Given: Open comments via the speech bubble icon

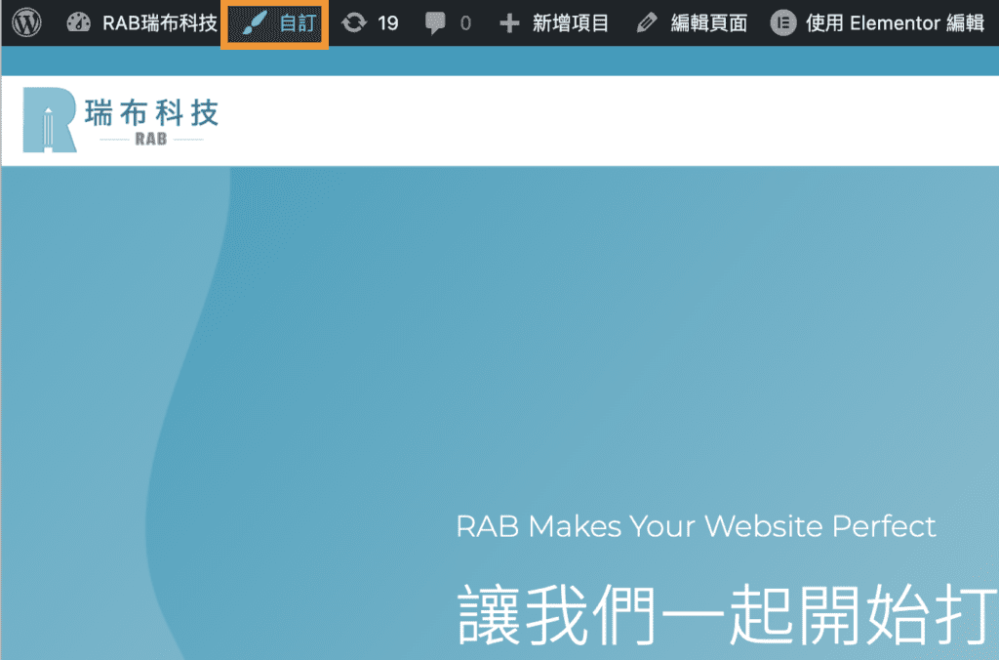Looking at the screenshot, I should pyautogui.click(x=433, y=22).
